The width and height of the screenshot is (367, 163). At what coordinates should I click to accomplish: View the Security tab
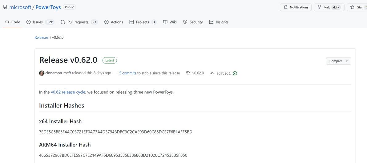(x=193, y=22)
